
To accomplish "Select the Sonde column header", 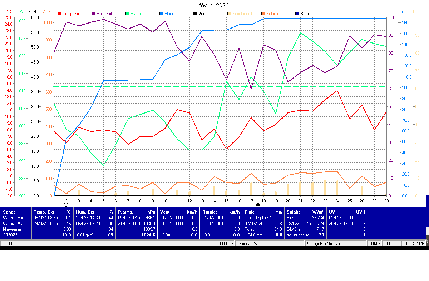I will (9, 212).
